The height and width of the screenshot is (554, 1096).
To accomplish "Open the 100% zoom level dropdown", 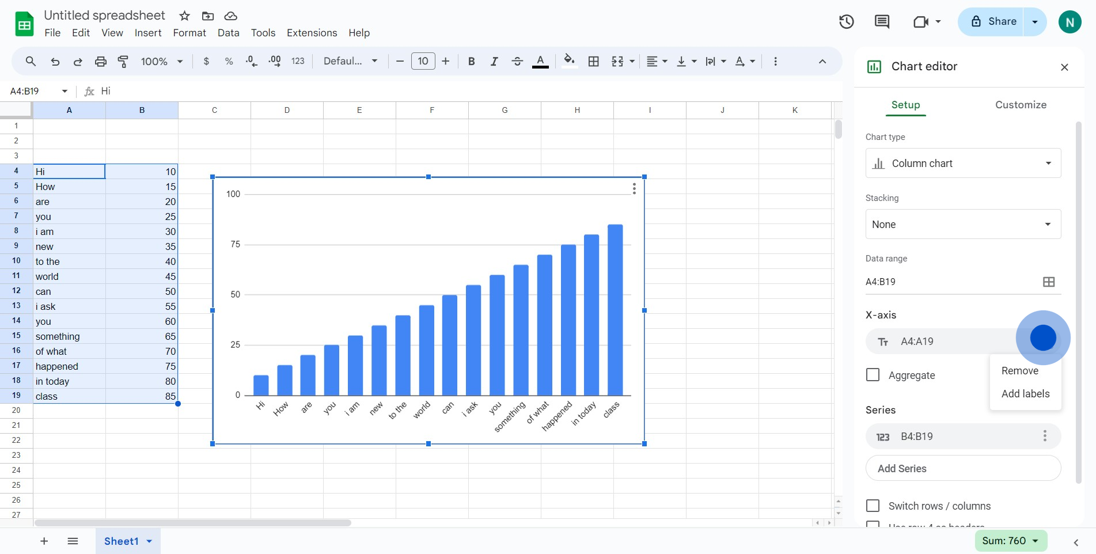I will [x=162, y=62].
